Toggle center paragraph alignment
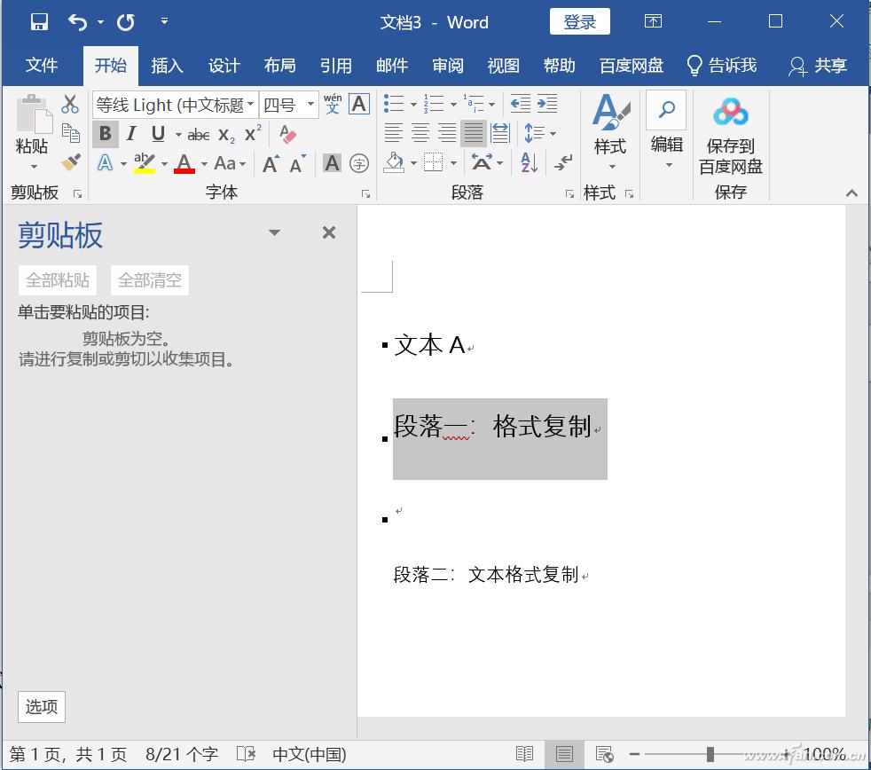The image size is (871, 770). (421, 131)
